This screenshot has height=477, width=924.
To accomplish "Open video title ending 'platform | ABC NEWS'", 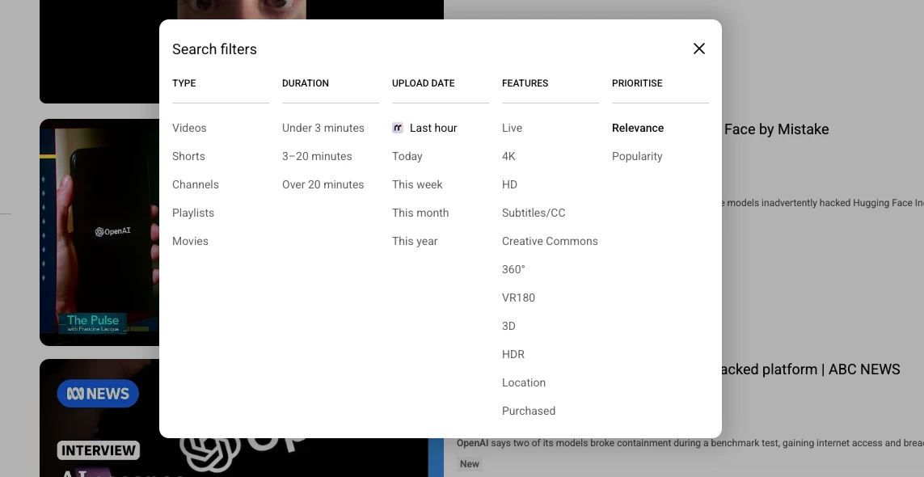I will (x=810, y=369).
